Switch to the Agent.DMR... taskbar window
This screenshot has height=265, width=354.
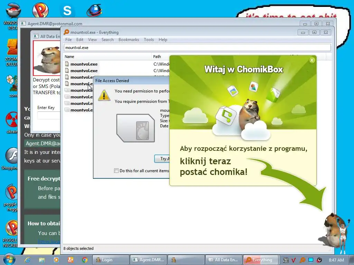point(148,260)
